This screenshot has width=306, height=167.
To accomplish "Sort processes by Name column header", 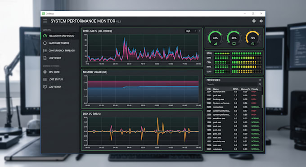I will (x=216, y=89).
